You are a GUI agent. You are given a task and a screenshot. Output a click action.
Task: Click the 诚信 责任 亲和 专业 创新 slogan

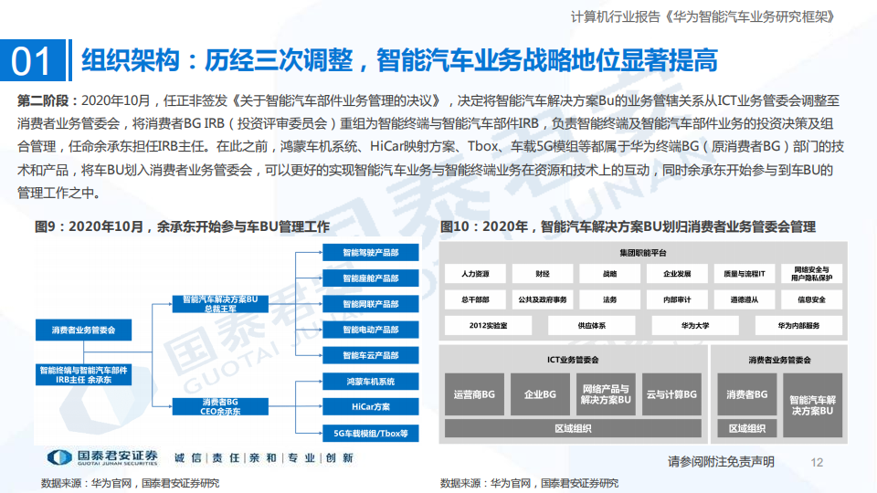264,457
